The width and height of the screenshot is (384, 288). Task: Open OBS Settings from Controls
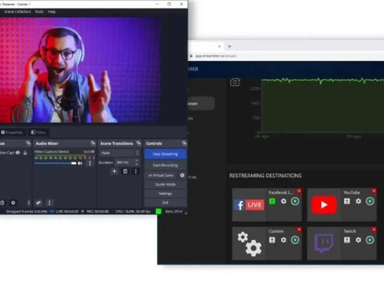(165, 193)
